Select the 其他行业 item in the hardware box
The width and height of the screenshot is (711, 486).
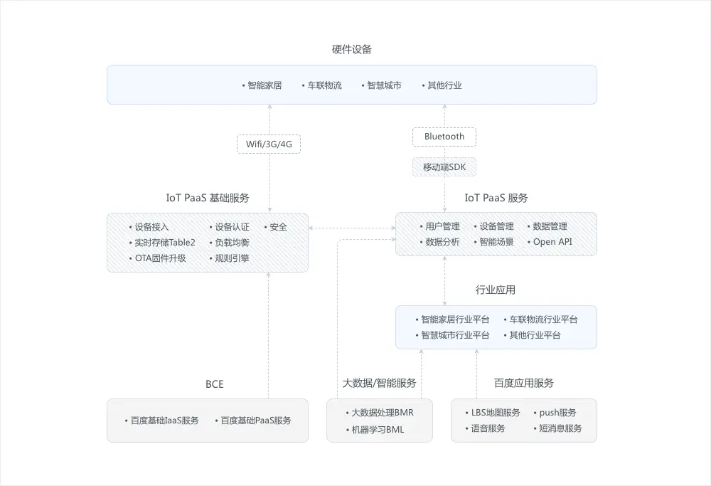(x=444, y=85)
